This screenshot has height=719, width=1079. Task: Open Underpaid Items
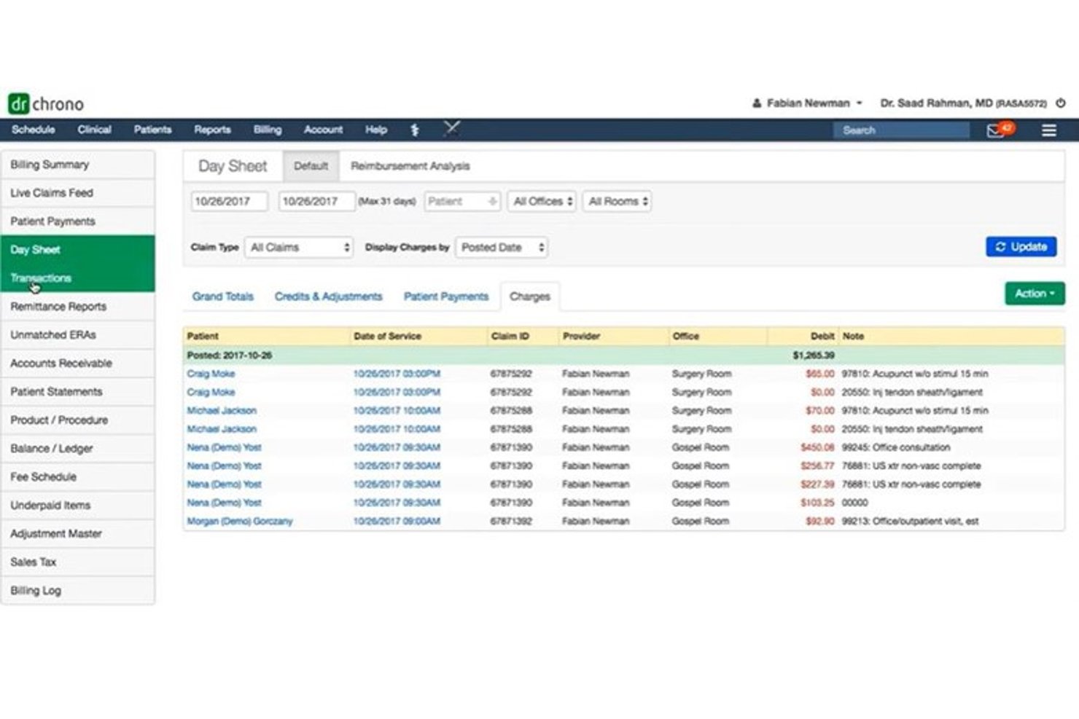click(x=78, y=506)
